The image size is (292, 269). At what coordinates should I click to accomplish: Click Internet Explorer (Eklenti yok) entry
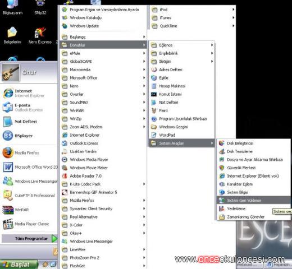[x=254, y=176]
